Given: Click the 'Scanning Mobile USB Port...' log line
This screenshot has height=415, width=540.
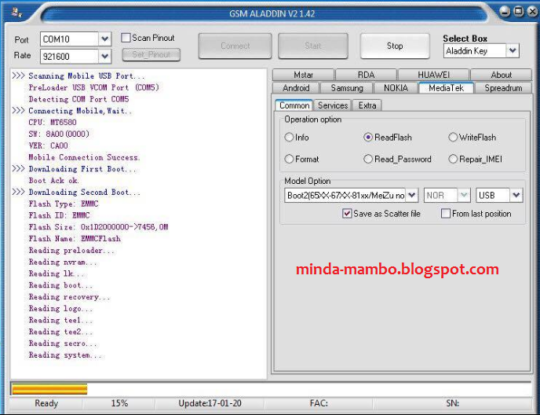Looking at the screenshot, I should coord(87,76).
